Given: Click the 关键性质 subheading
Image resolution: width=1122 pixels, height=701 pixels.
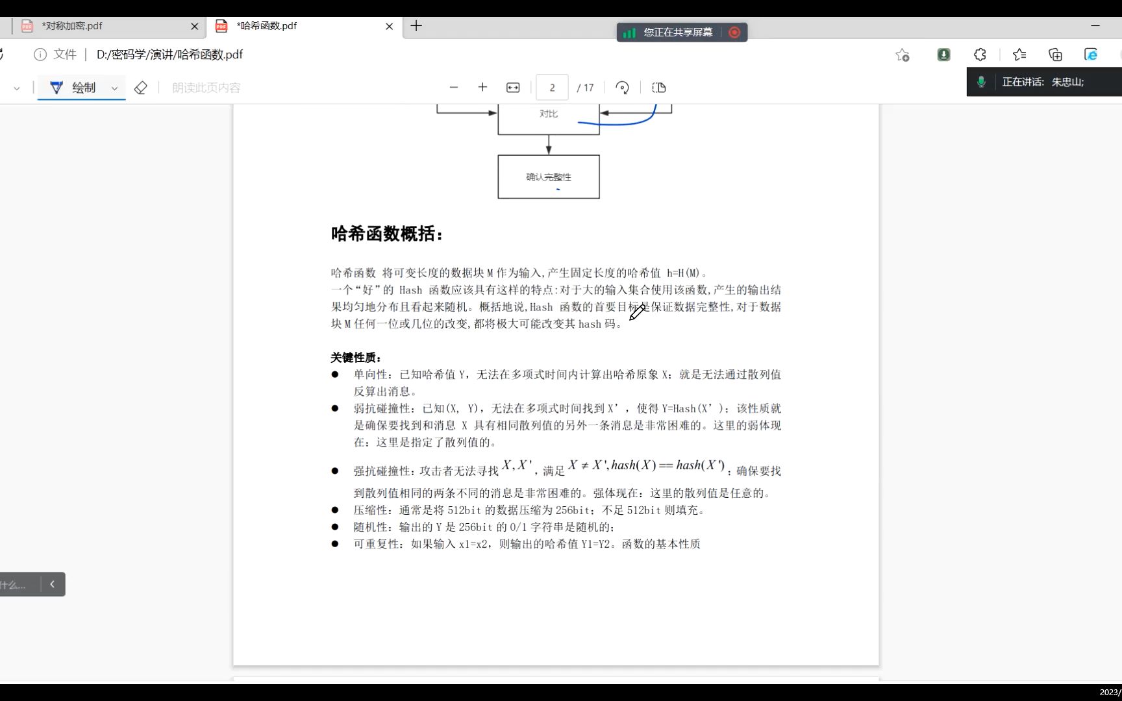Looking at the screenshot, I should click(x=356, y=358).
